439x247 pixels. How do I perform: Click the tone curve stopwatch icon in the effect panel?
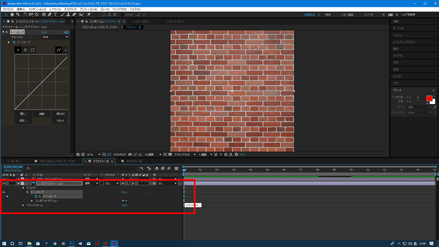pyautogui.click(x=13, y=43)
